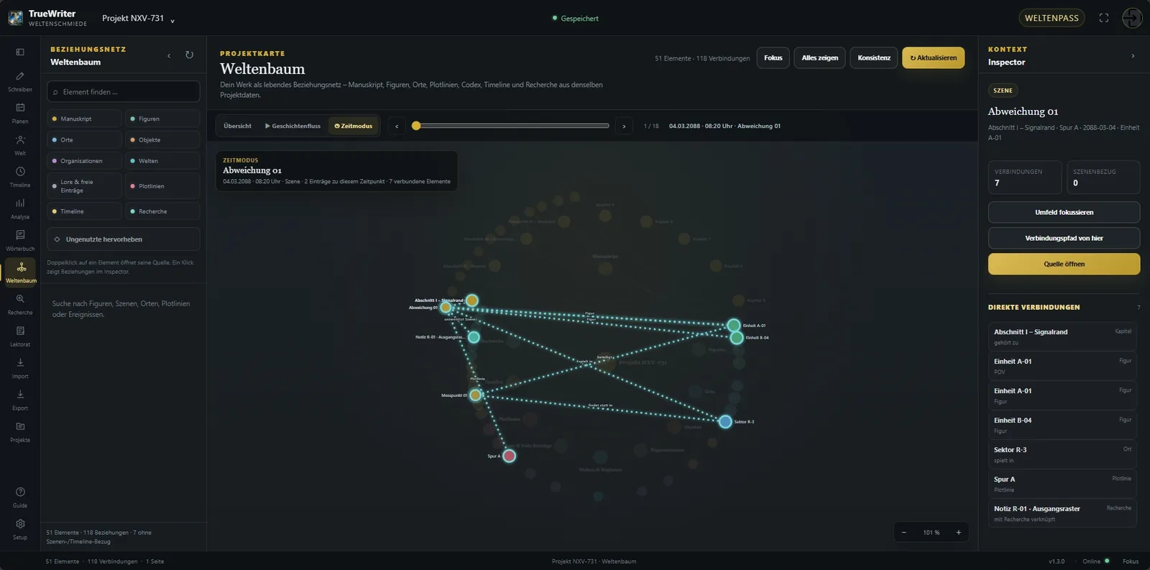Step to previous time point

(x=397, y=126)
